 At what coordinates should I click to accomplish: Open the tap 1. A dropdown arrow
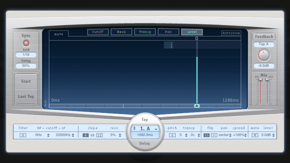pos(156,129)
